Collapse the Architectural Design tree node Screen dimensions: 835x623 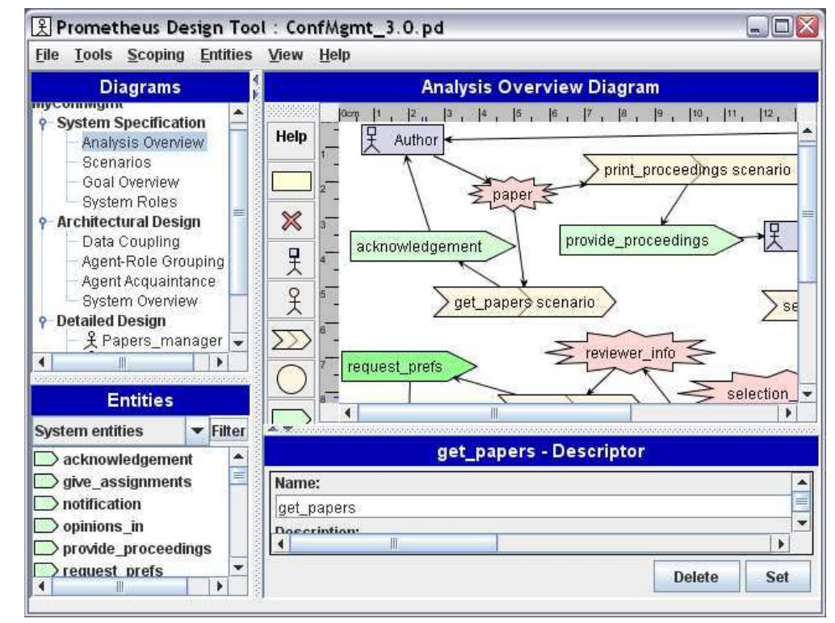[43, 223]
